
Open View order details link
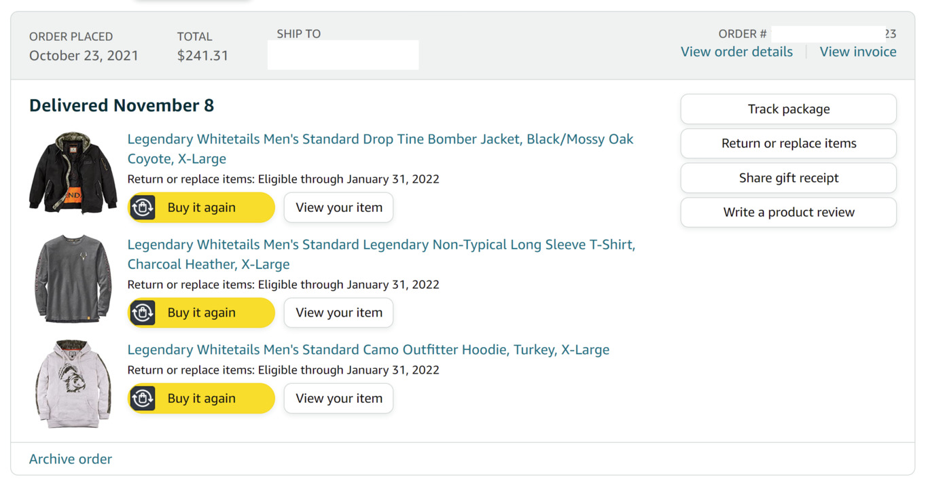(x=736, y=52)
